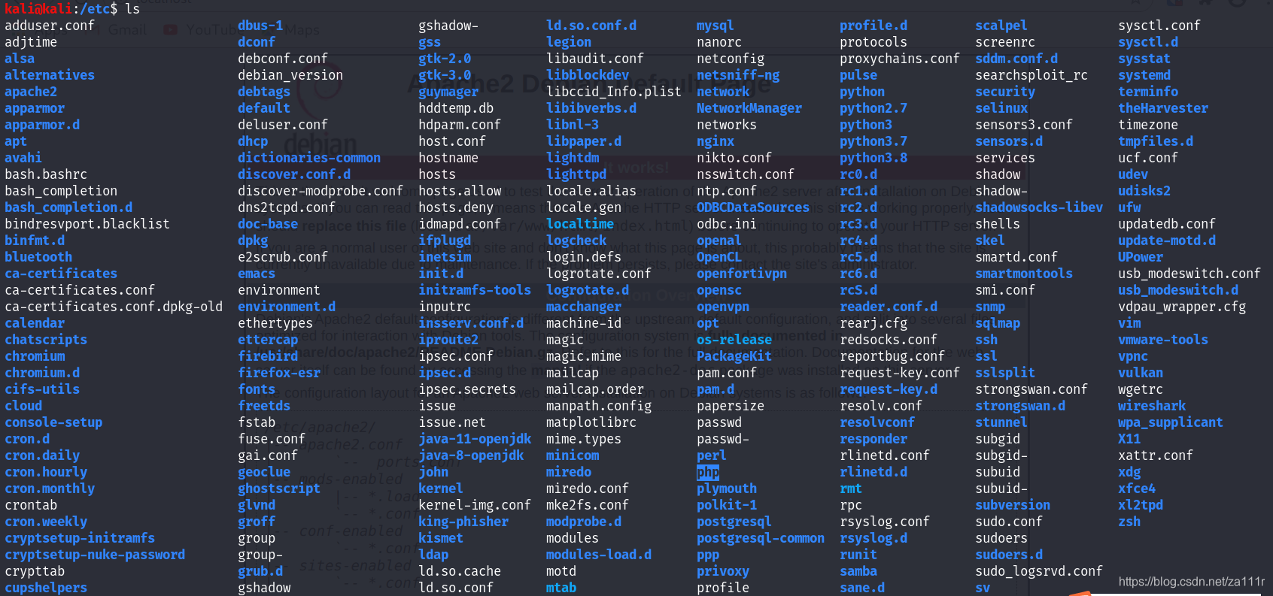The image size is (1273, 596).
Task: Select the os-release link entry
Action: [734, 340]
